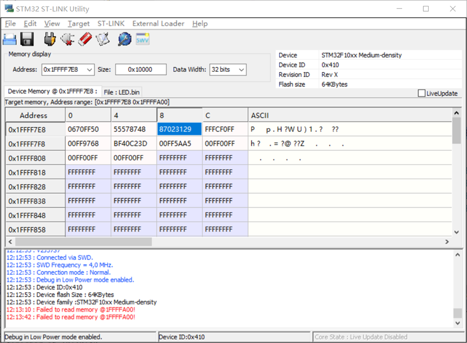Click memory table scroll left arrow
This screenshot has height=343, width=467.
[x=10, y=241]
